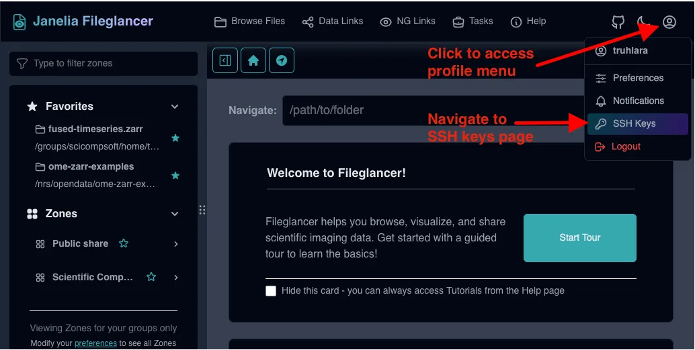Open the Help page
The height and width of the screenshot is (350, 695).
click(x=528, y=21)
